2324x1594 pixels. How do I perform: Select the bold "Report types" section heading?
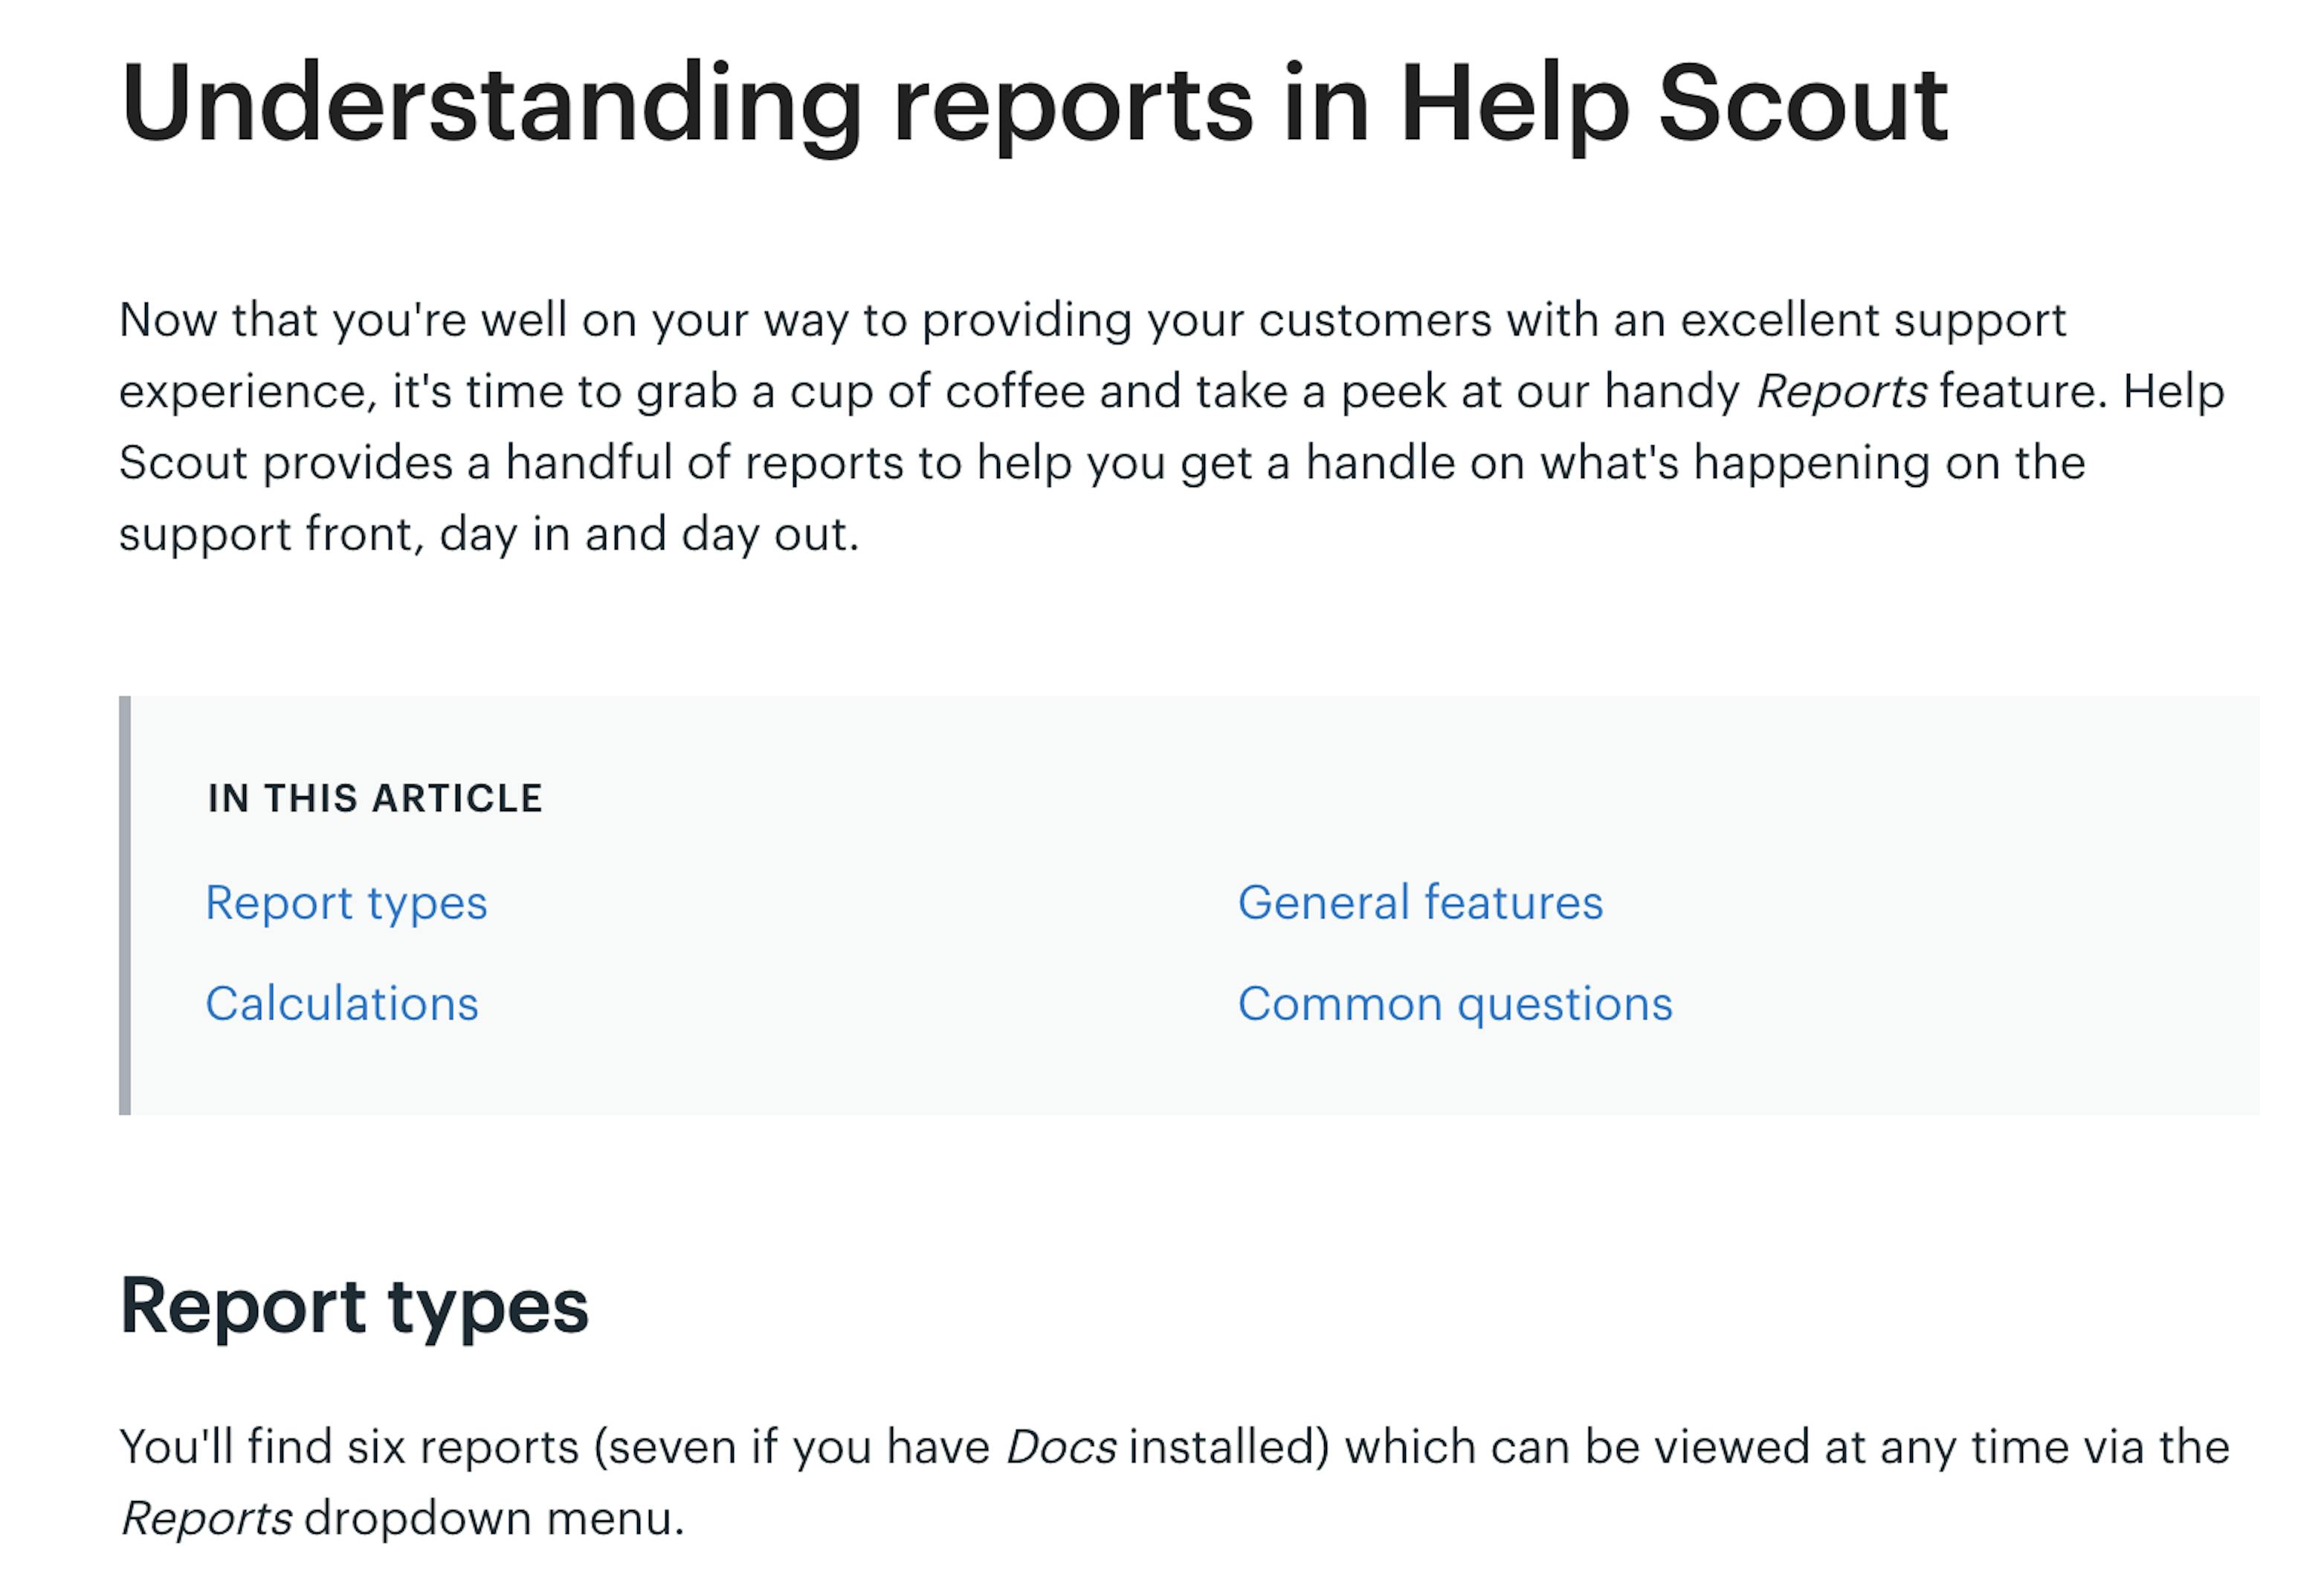[x=354, y=1308]
